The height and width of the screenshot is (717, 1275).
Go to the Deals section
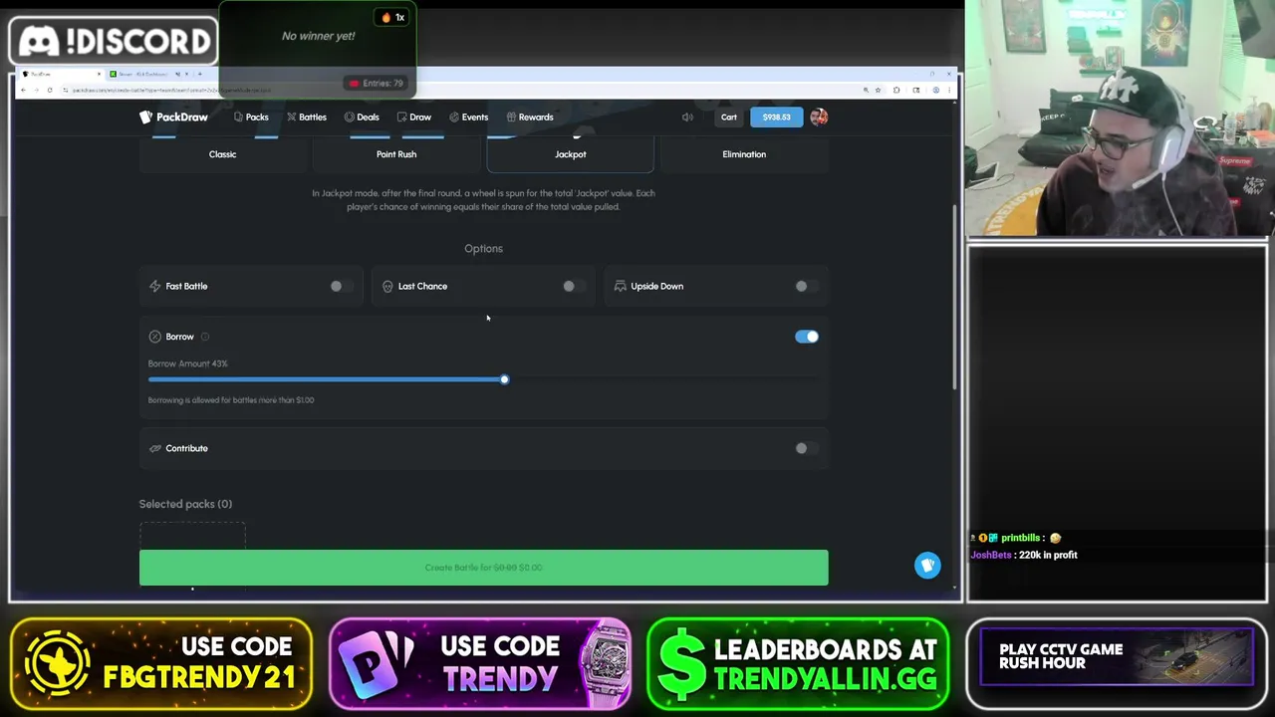362,117
